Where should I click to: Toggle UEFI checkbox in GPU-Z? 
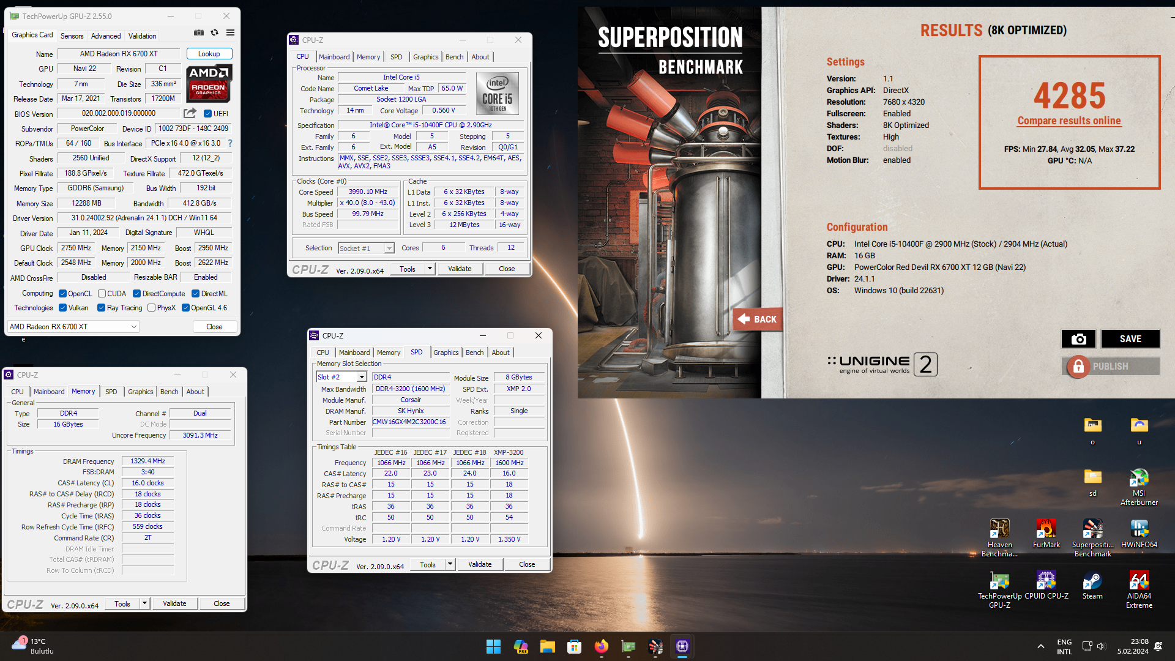point(208,113)
